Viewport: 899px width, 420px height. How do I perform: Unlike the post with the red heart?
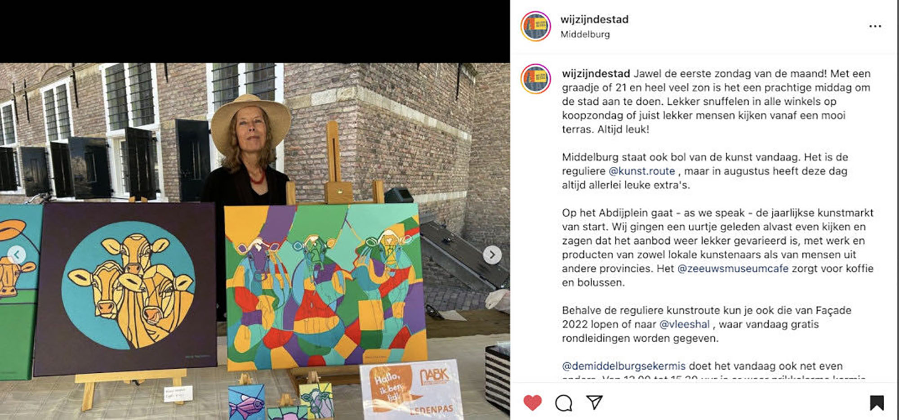point(533,402)
